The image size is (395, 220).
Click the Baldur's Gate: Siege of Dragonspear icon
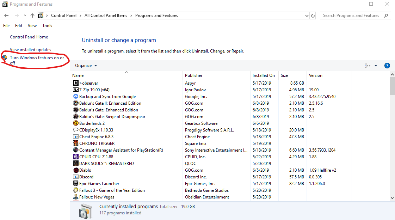click(x=75, y=116)
